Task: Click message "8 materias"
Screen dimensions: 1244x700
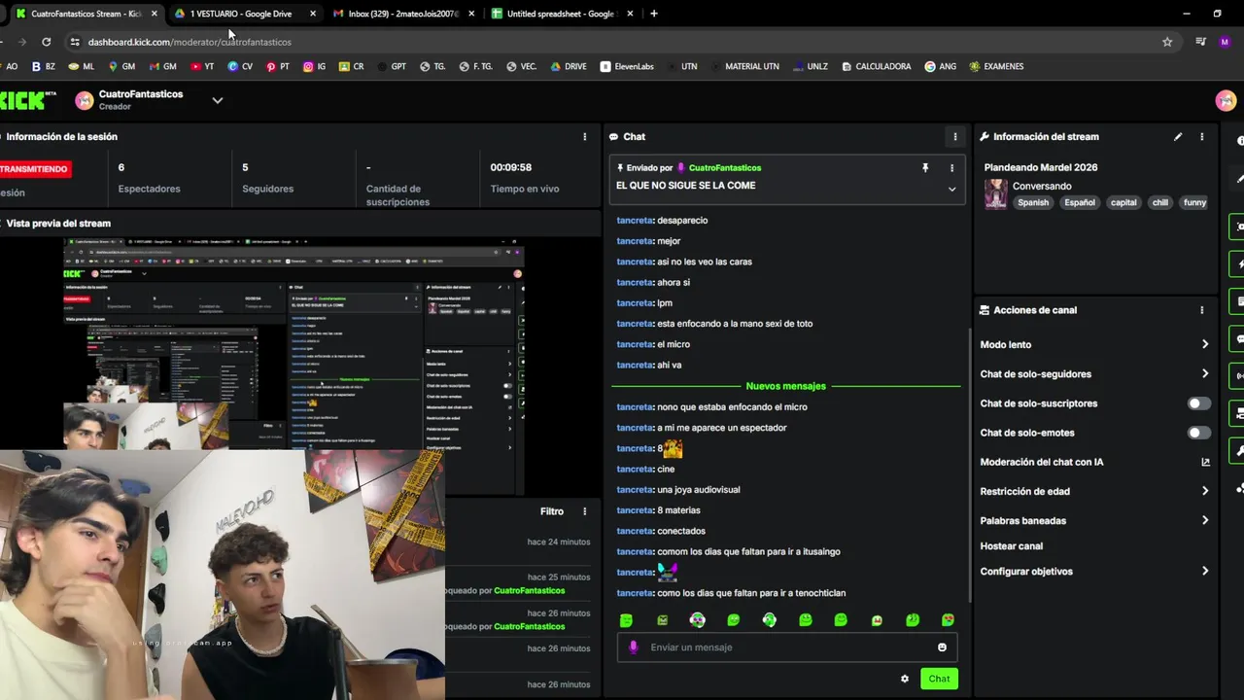Action: point(678,510)
